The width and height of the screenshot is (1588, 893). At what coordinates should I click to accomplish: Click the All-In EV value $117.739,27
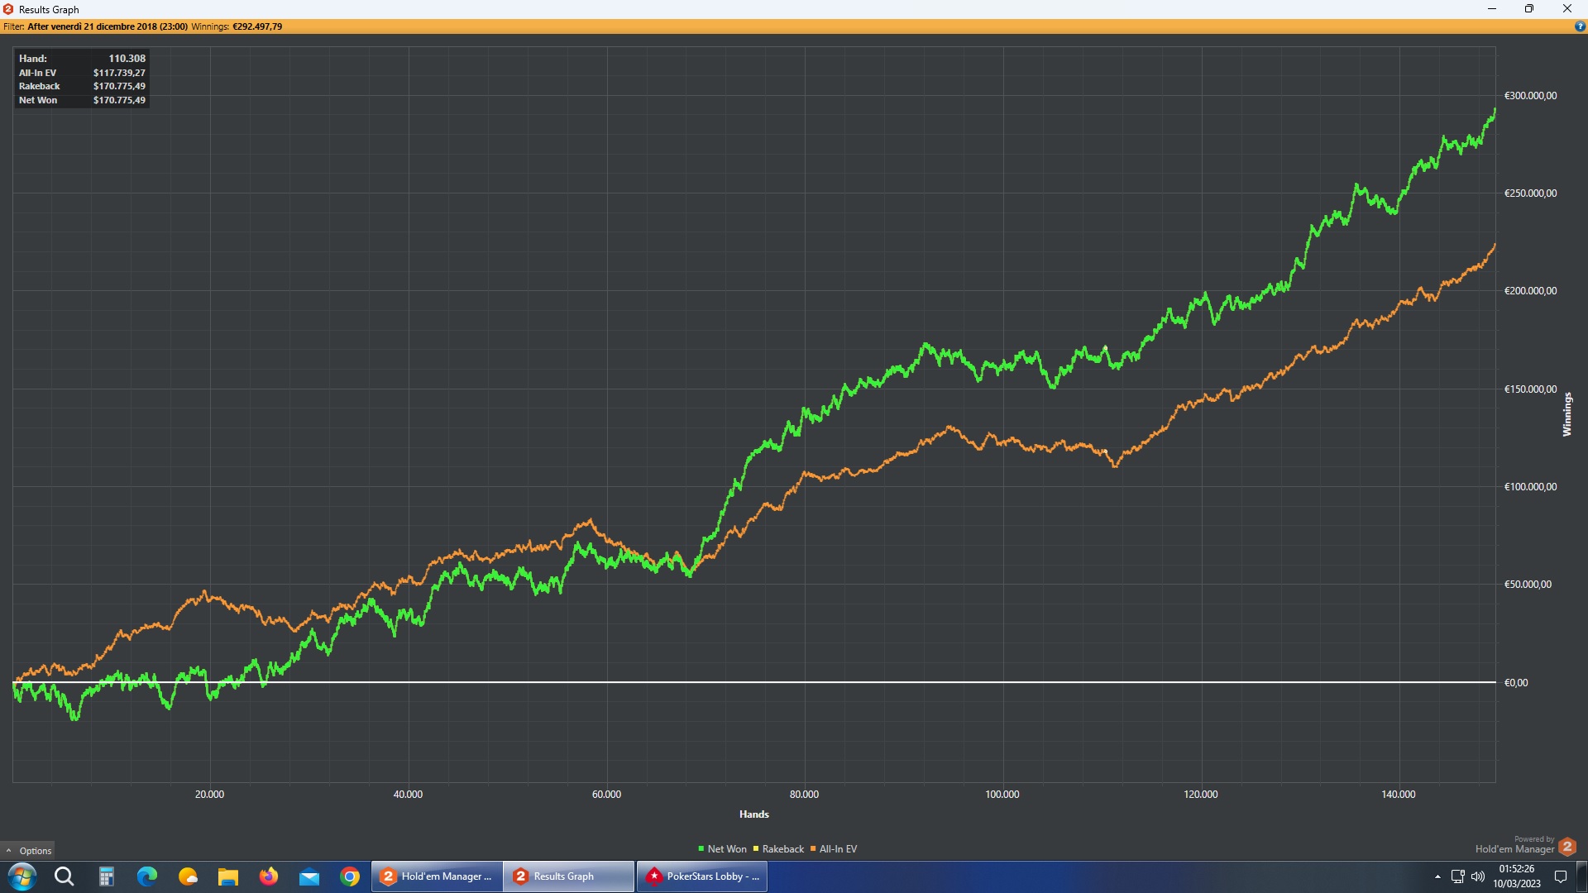[x=119, y=73]
